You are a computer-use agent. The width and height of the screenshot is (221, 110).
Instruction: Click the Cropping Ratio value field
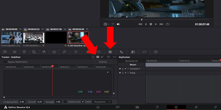coord(22,102)
